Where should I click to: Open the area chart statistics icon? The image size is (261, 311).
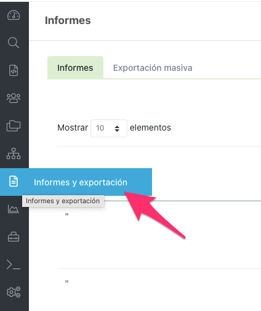tap(14, 209)
